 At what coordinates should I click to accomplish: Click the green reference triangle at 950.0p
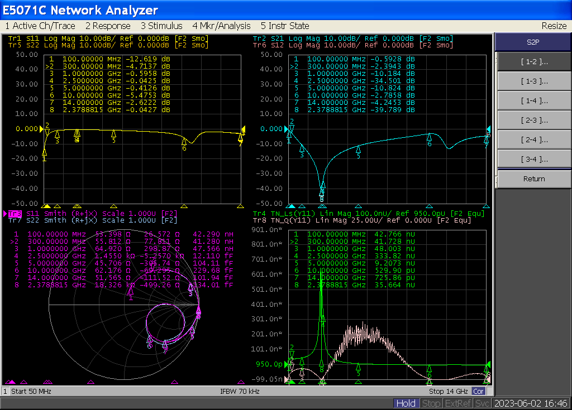tap(286, 364)
